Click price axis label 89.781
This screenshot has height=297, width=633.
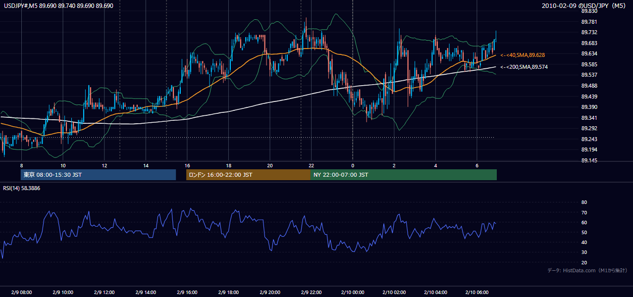tap(589, 22)
